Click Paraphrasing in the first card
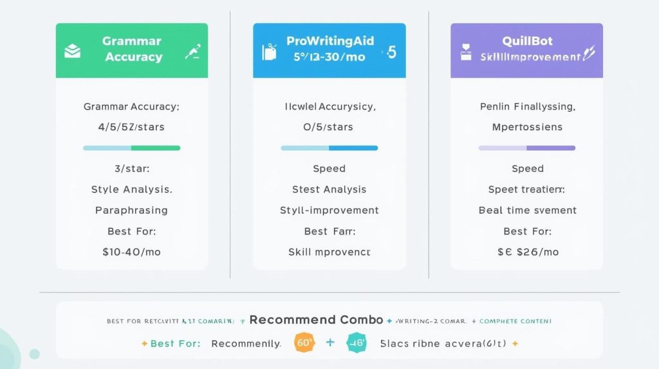The image size is (659, 369). [131, 210]
